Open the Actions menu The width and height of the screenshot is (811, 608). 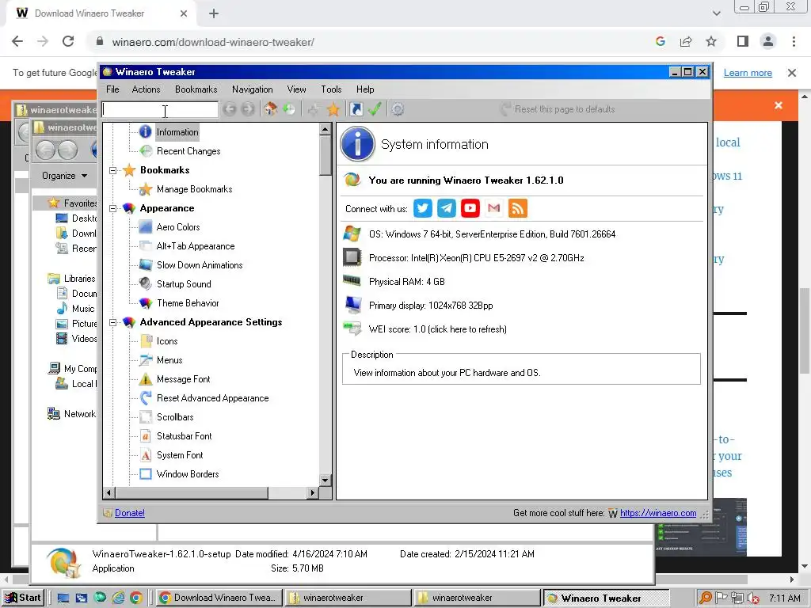point(146,89)
